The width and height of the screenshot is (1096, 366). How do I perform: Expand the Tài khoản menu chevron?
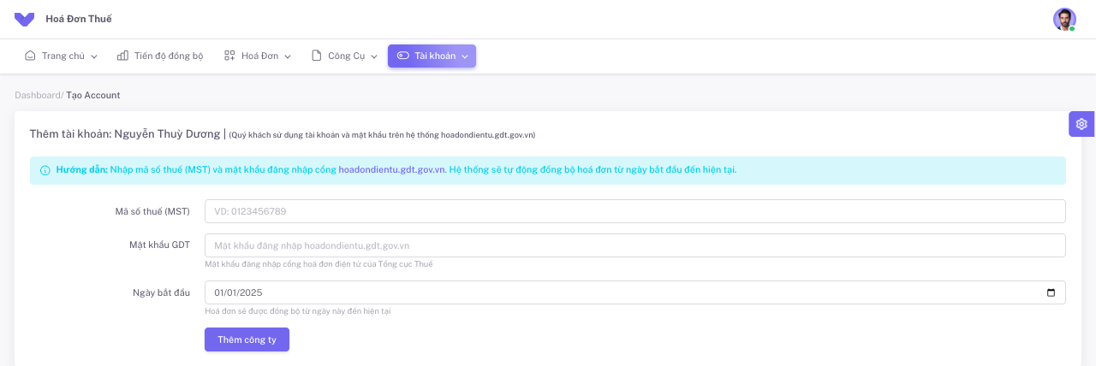tap(465, 56)
